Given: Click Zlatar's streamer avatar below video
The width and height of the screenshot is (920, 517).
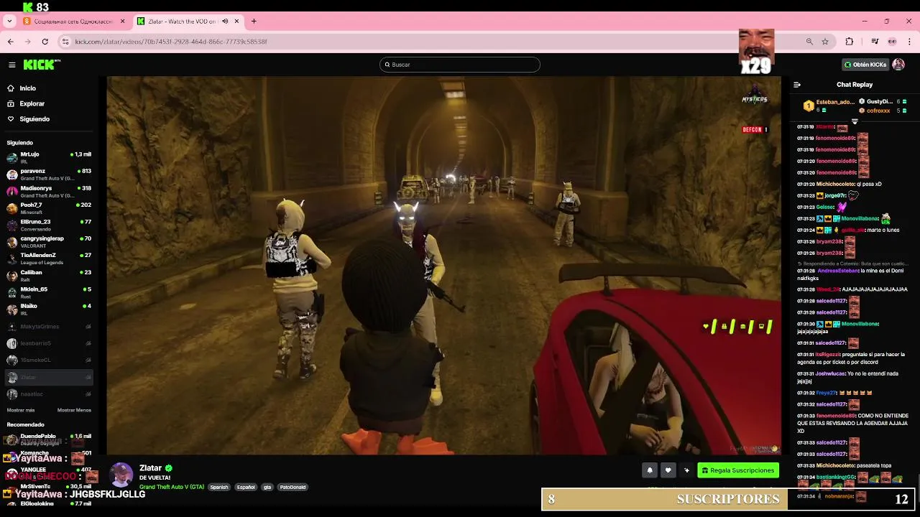Looking at the screenshot, I should coord(121,475).
